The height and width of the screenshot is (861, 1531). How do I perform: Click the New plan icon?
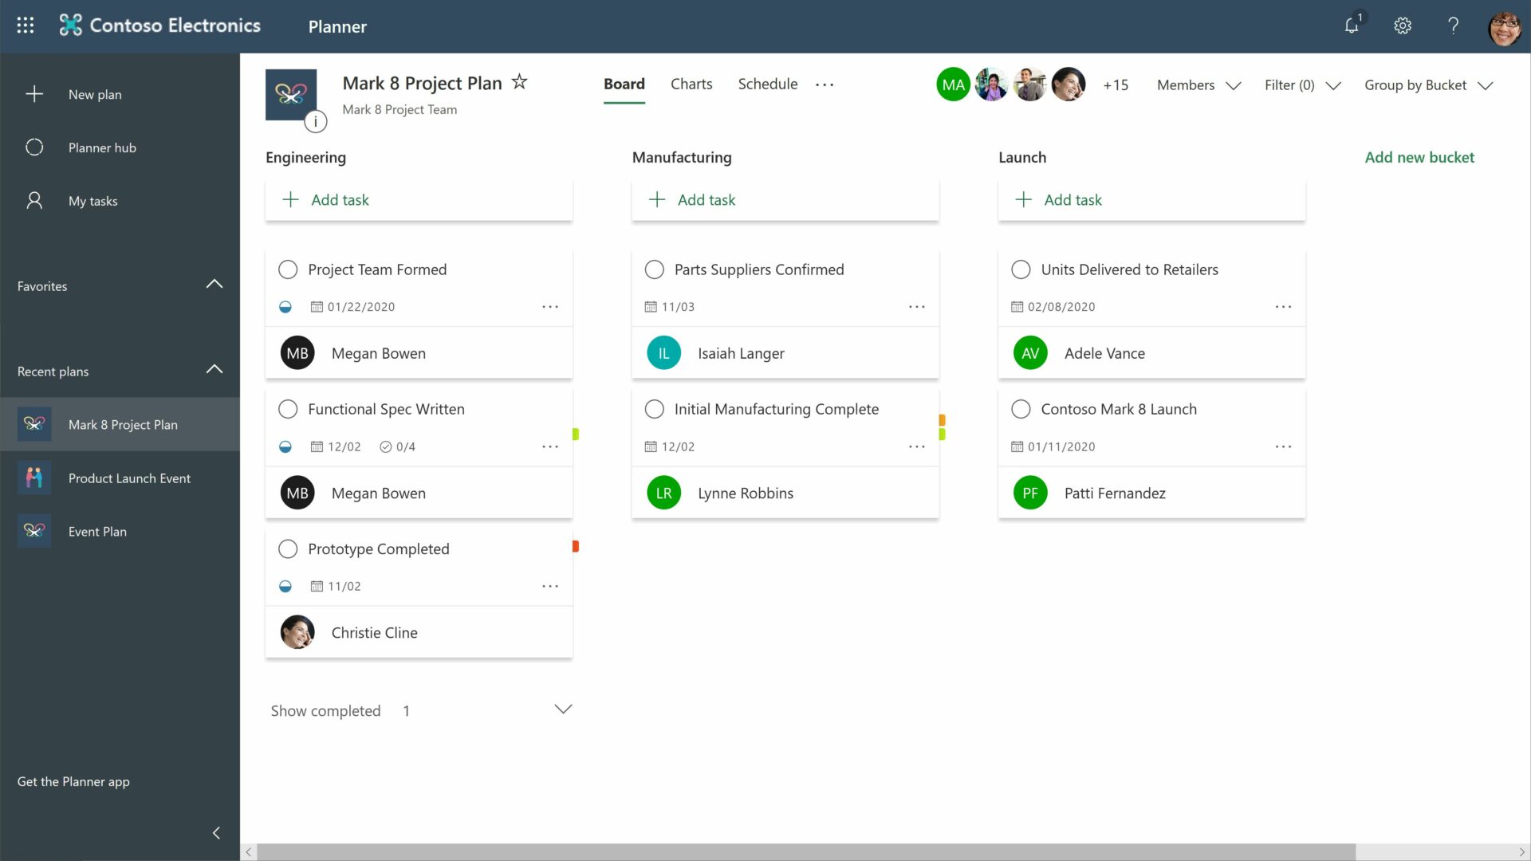point(33,93)
